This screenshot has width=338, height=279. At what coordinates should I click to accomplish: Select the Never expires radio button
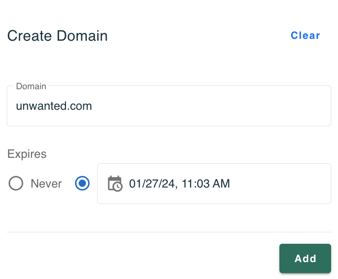[16, 183]
